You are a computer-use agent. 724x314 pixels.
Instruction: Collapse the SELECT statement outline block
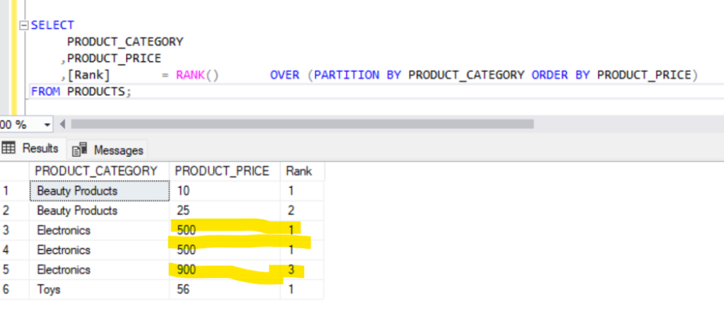pos(25,25)
